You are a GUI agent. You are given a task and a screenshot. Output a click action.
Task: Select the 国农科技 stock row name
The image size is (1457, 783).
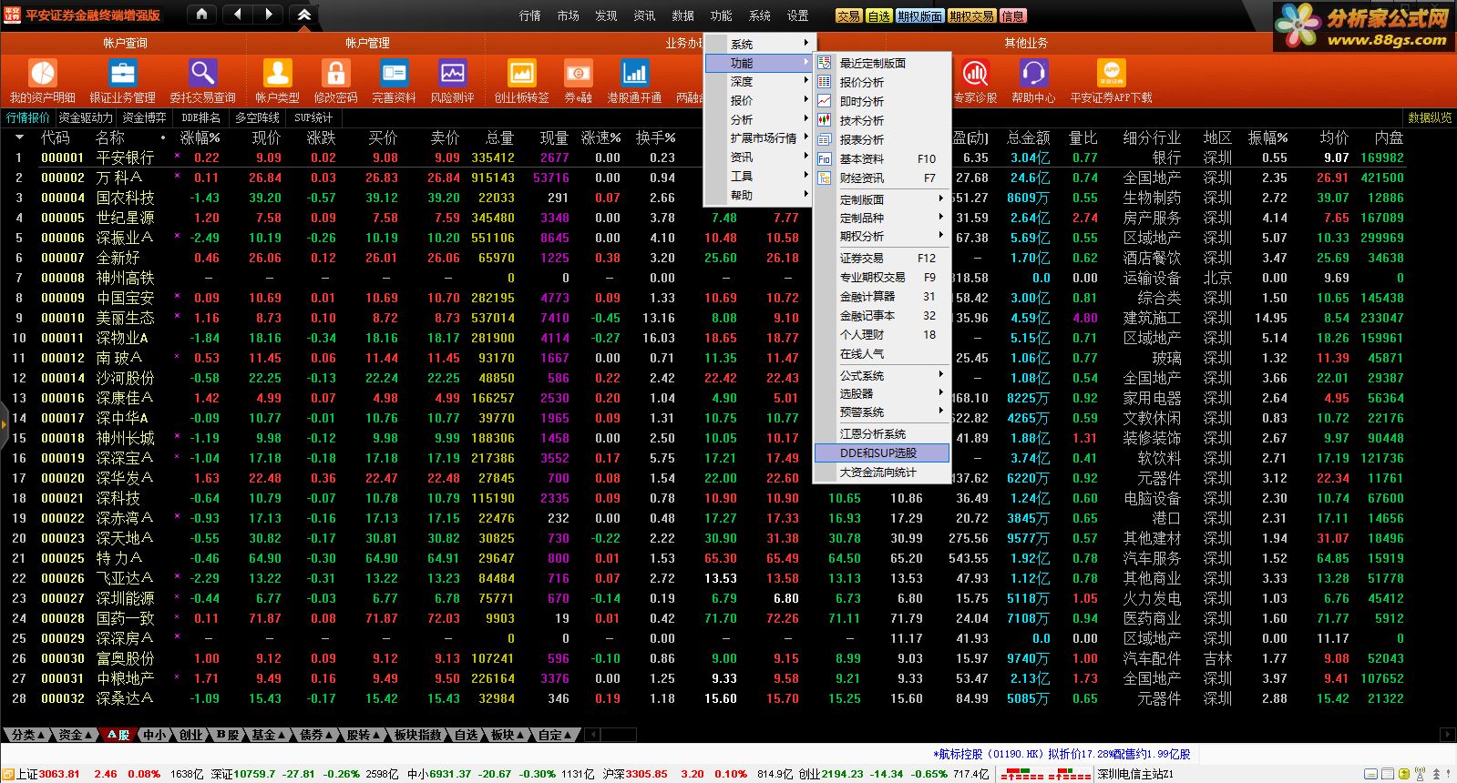(x=125, y=198)
